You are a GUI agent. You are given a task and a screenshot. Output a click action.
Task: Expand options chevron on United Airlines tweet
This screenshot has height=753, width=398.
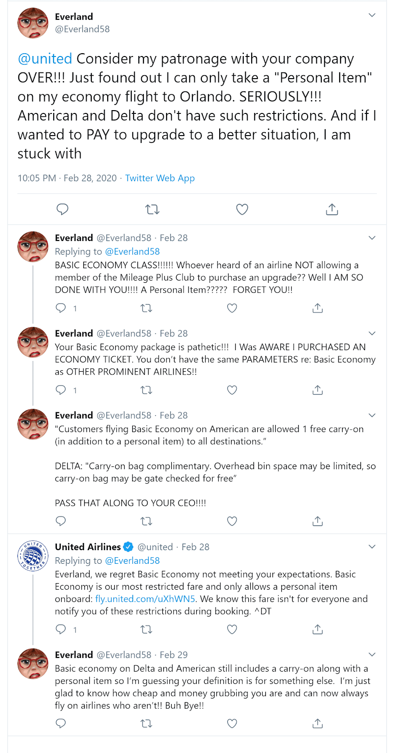click(372, 546)
